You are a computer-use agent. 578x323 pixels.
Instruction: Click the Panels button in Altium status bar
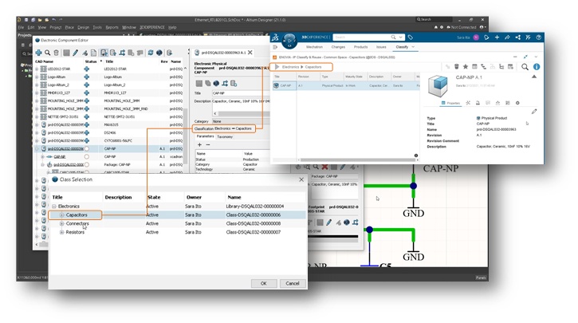click(480, 278)
